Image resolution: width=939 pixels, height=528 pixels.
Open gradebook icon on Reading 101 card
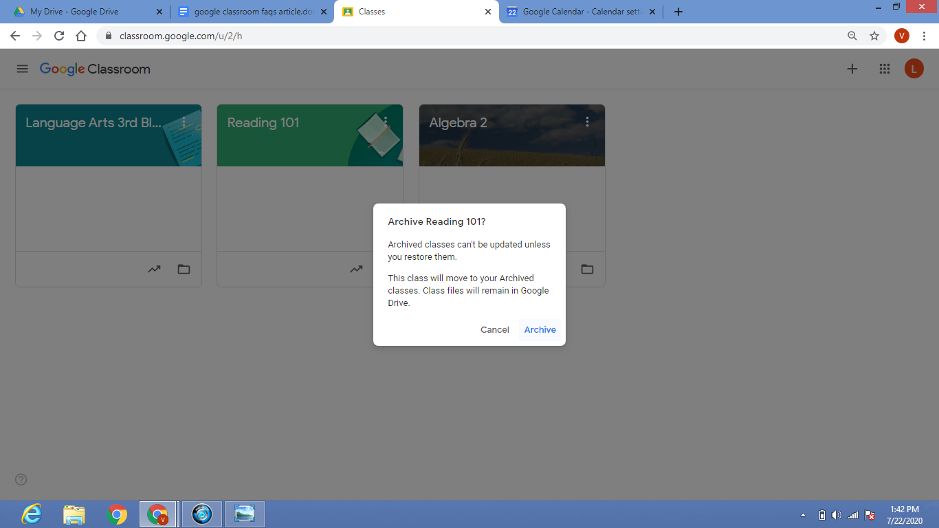point(356,269)
